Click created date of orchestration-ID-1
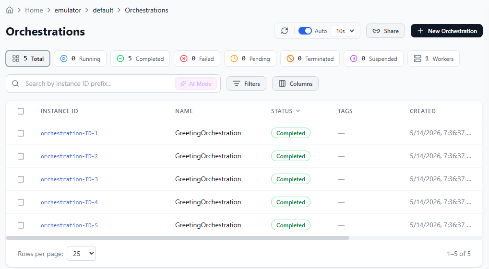 point(441,133)
